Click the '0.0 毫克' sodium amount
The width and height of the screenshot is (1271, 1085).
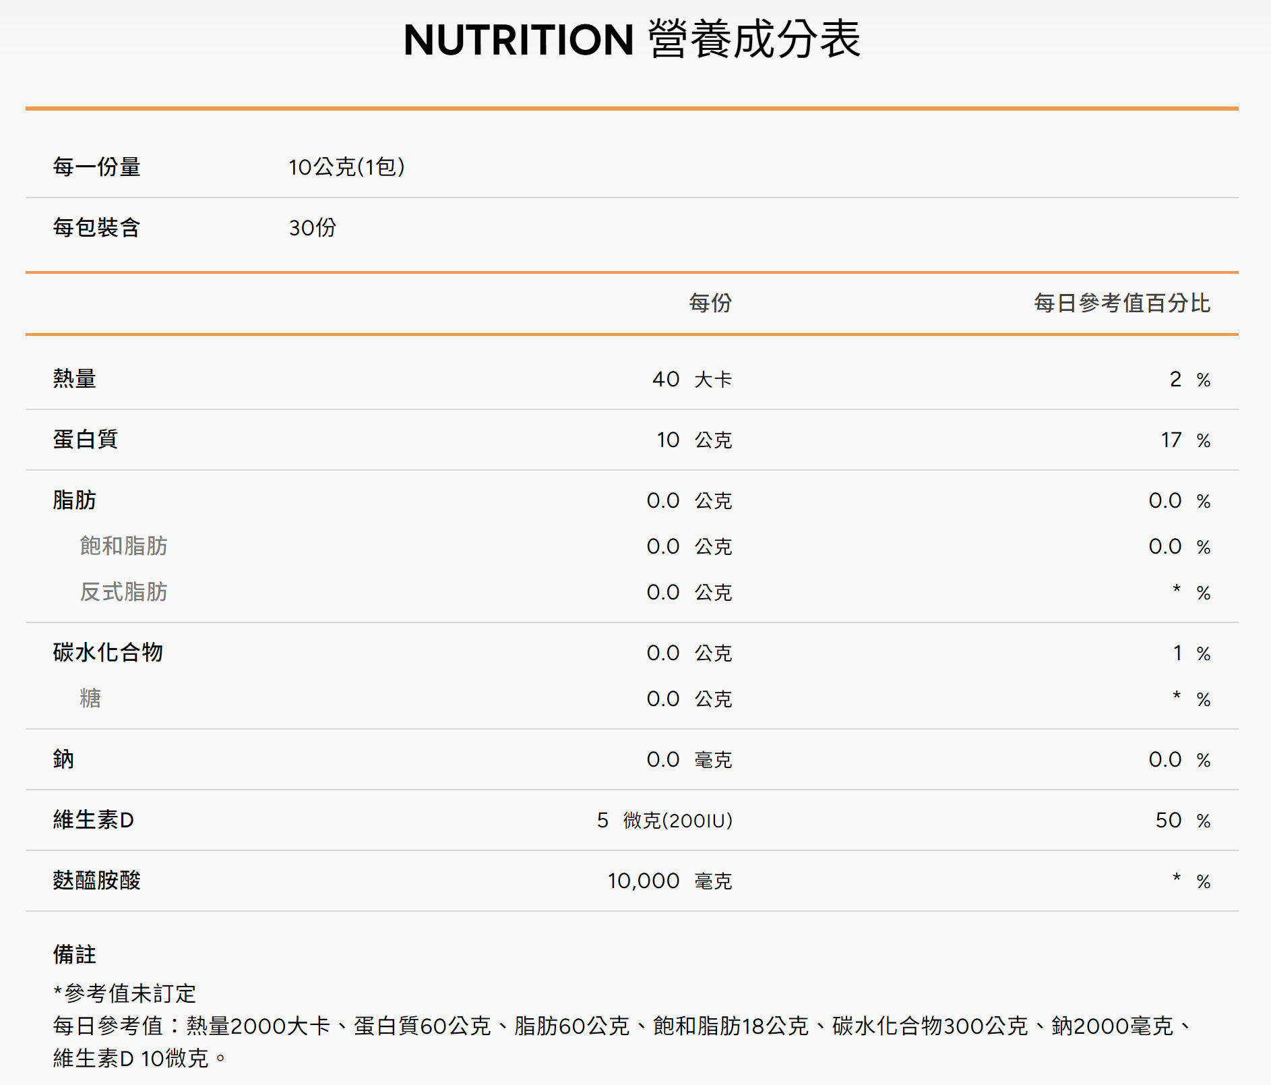pyautogui.click(x=689, y=759)
